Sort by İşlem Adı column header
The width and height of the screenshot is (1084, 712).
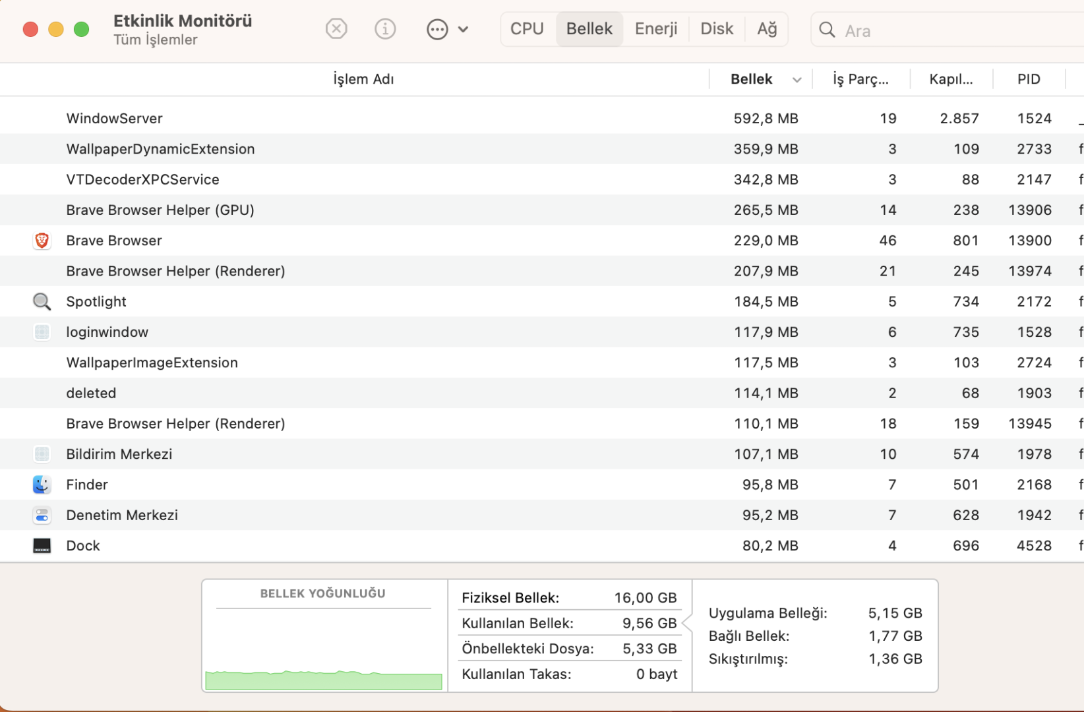click(363, 79)
